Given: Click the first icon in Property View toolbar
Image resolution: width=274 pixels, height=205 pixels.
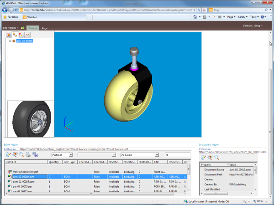Looking at the screenshot, I should point(203,157).
